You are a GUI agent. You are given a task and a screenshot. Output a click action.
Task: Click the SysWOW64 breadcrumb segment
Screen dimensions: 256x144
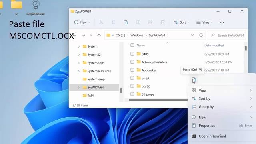(x=157, y=35)
